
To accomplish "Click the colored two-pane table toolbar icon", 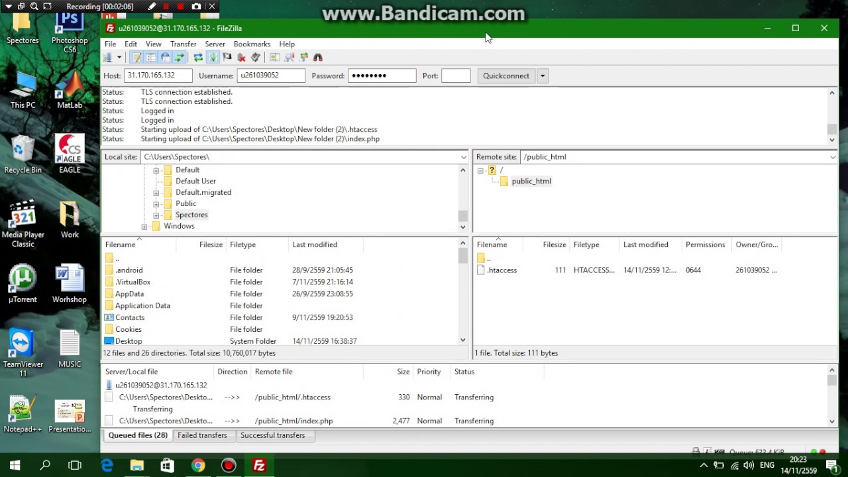I will (x=275, y=58).
